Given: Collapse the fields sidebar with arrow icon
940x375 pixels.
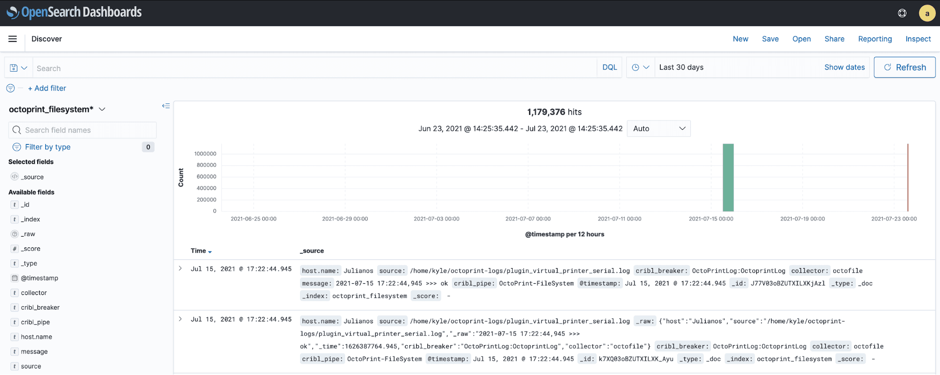Looking at the screenshot, I should [x=166, y=106].
